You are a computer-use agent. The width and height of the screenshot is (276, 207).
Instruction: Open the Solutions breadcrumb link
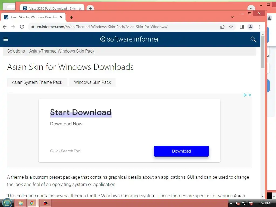pyautogui.click(x=16, y=51)
